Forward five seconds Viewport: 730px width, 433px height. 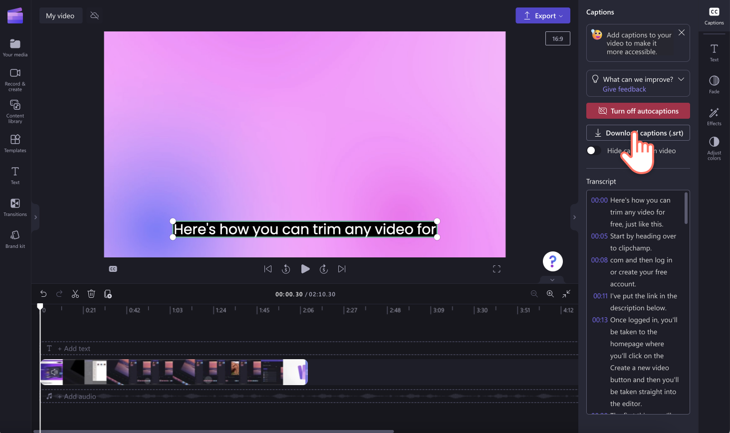pos(324,269)
